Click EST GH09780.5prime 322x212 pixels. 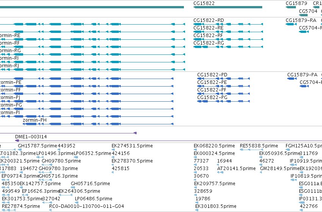[61, 161]
